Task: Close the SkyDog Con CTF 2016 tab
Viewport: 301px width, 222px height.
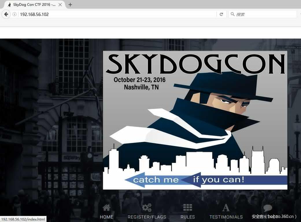Action: [60, 5]
